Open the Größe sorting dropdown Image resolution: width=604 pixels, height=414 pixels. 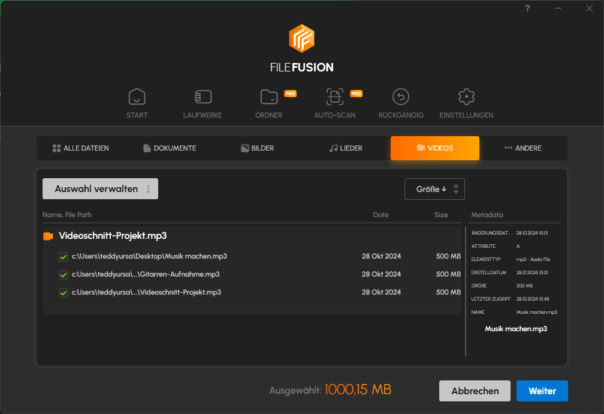tap(428, 188)
